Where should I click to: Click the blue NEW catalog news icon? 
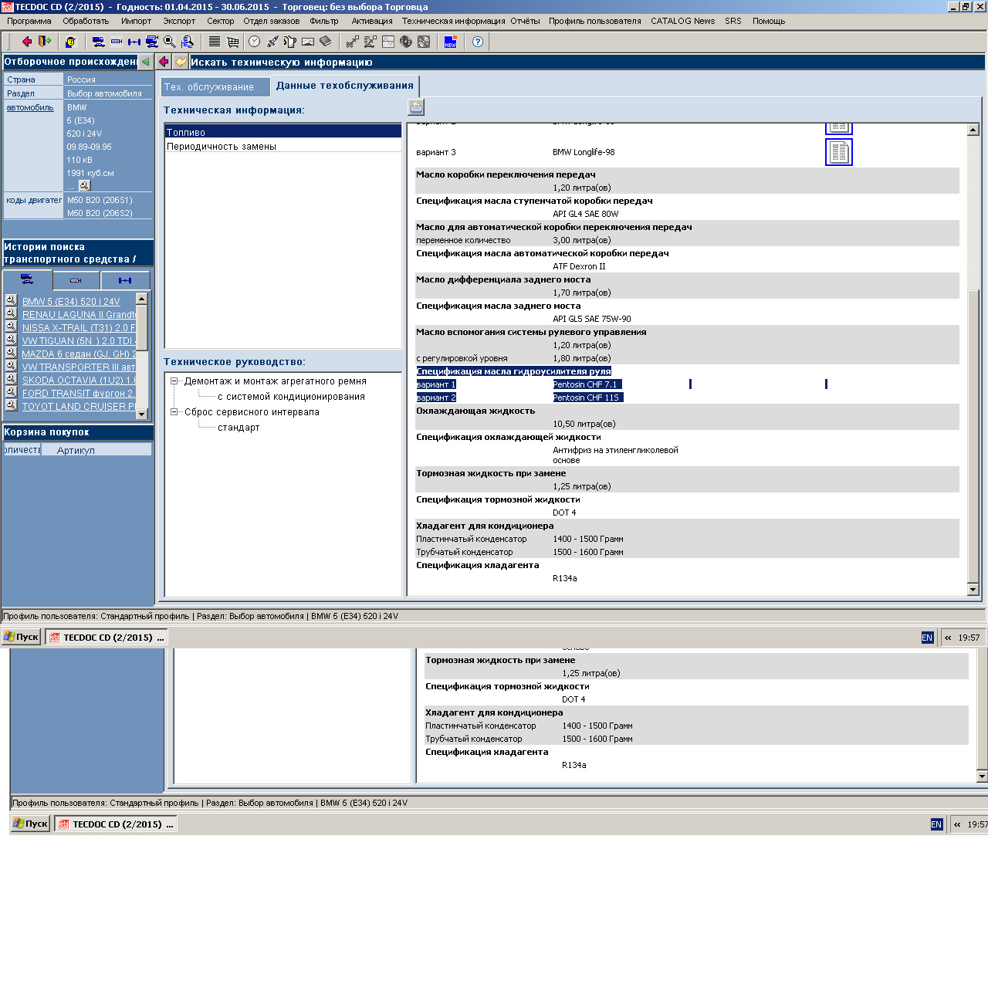450,42
